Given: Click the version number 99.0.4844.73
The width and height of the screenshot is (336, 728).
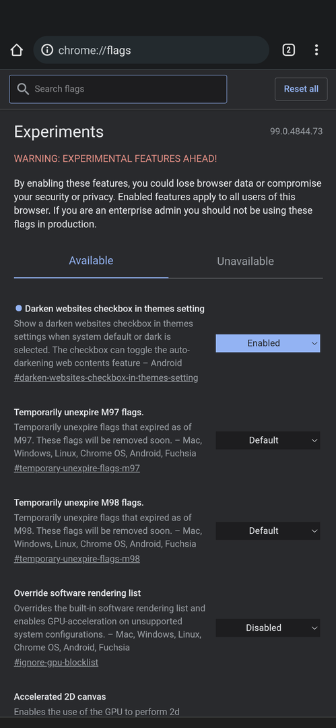Looking at the screenshot, I should click(x=296, y=131).
